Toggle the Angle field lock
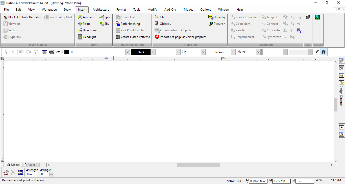This screenshot has height=184, width=345. tap(41, 170)
